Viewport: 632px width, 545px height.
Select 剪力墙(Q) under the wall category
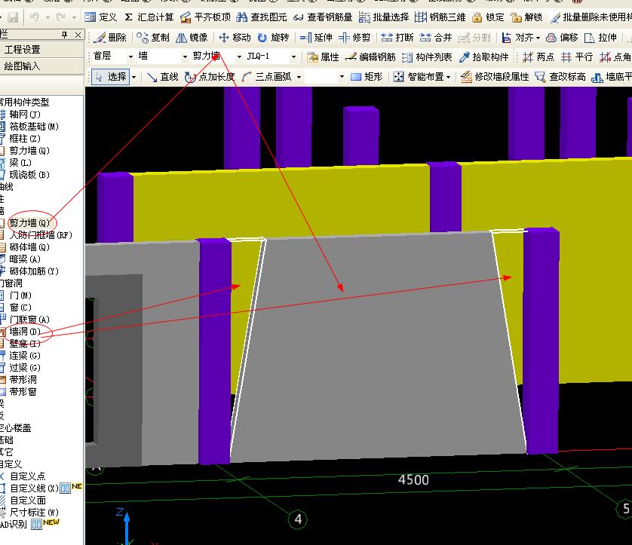click(x=29, y=223)
